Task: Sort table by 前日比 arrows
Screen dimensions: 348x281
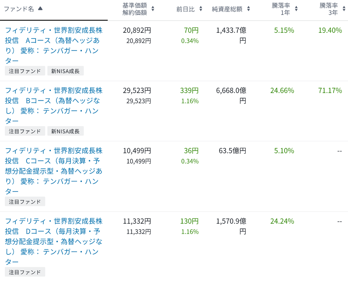Action: click(201, 9)
